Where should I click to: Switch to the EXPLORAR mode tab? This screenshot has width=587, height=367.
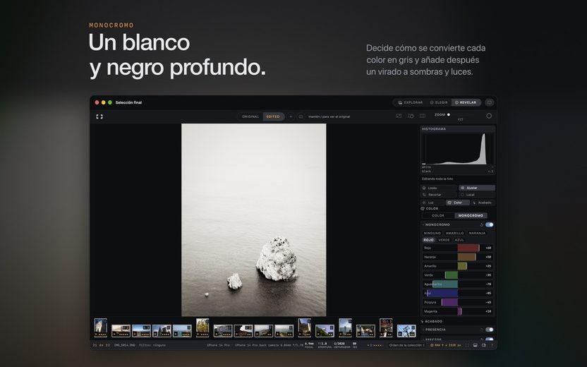[411, 102]
